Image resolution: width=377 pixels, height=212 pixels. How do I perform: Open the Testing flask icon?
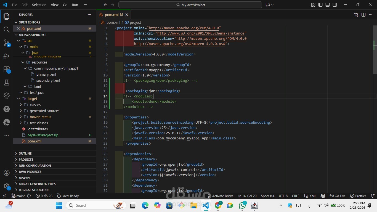[7, 82]
